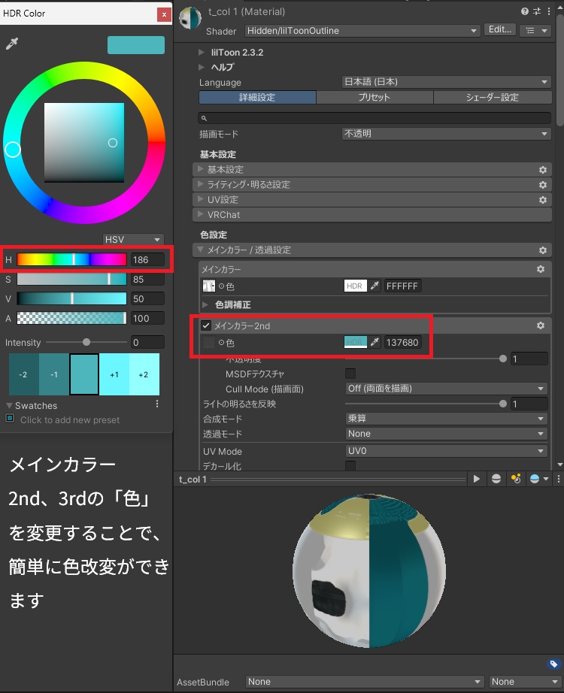Open material preset selector icon in header
The width and height of the screenshot is (564, 693).
coord(537,11)
